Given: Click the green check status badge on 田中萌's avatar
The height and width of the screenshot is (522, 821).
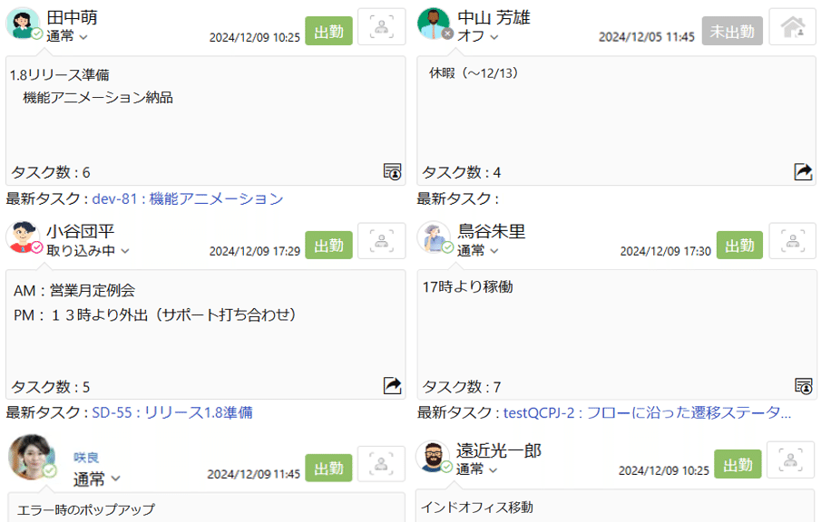Looking at the screenshot, I should [37, 34].
